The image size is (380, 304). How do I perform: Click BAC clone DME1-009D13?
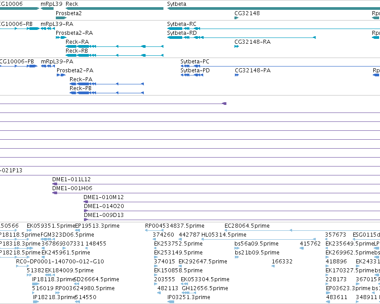click(x=104, y=215)
